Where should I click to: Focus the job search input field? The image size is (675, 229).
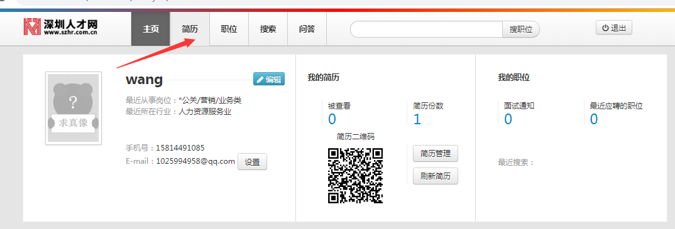426,29
